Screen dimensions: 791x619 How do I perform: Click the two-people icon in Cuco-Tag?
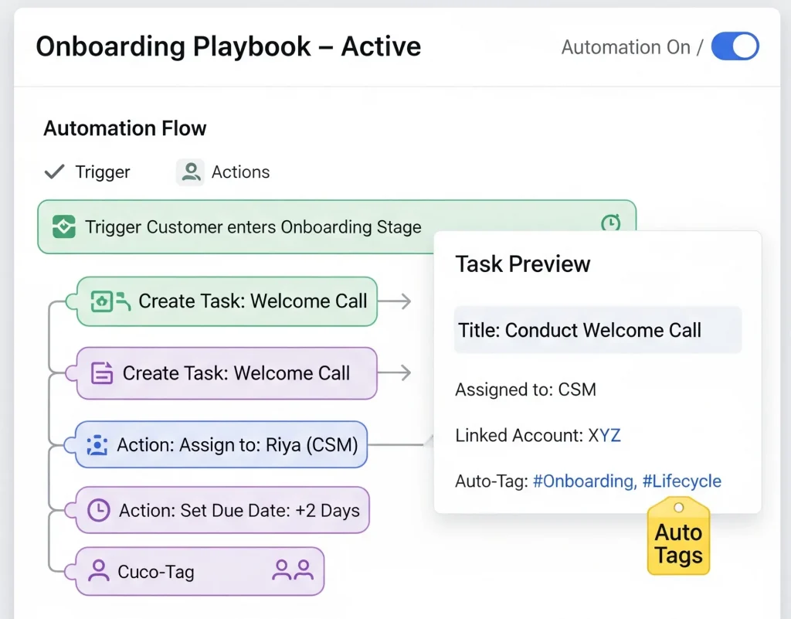pos(293,571)
